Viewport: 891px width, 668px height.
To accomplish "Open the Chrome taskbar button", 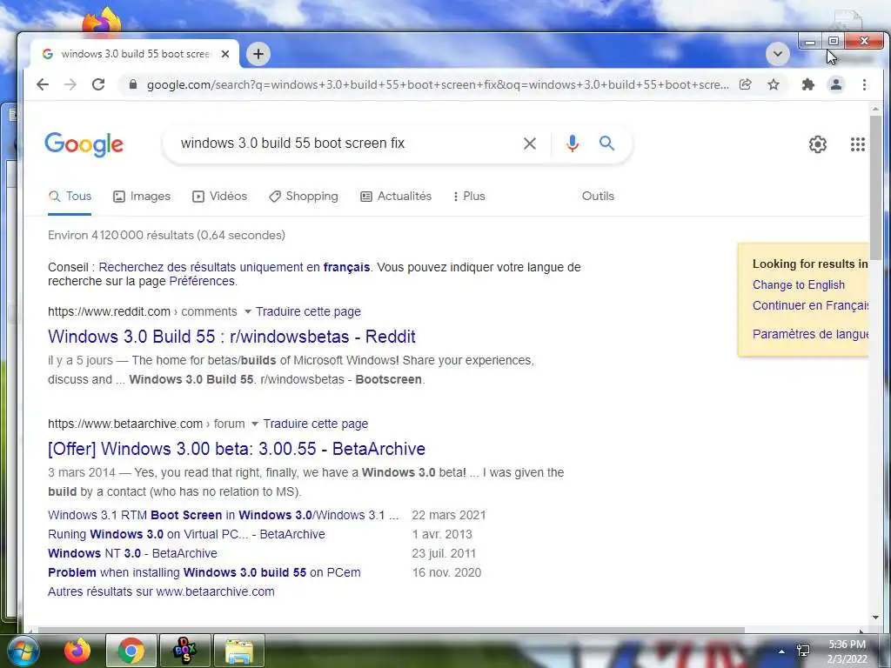I will point(131,651).
